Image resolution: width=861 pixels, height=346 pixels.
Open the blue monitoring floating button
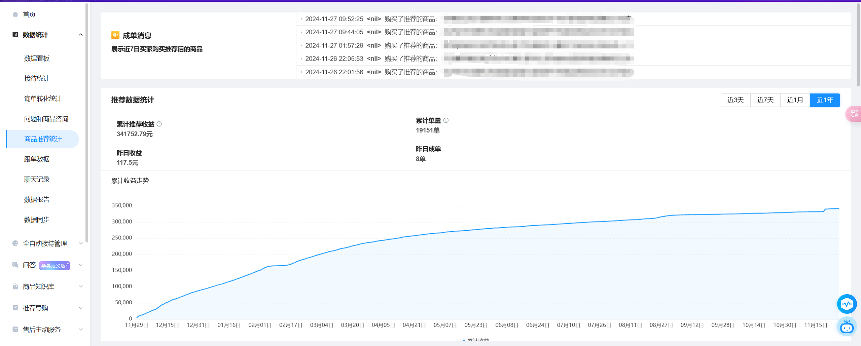pyautogui.click(x=847, y=304)
